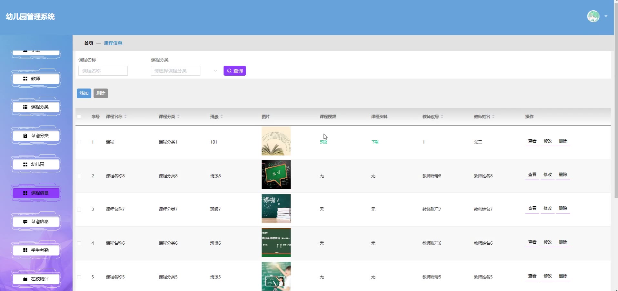Open the book thumbnail in row 1
This screenshot has width=618, height=291.
click(276, 141)
